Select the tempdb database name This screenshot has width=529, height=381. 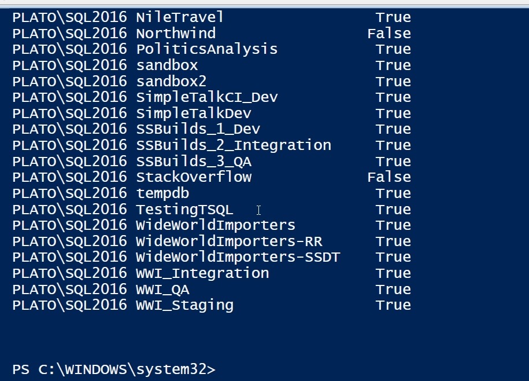point(162,193)
